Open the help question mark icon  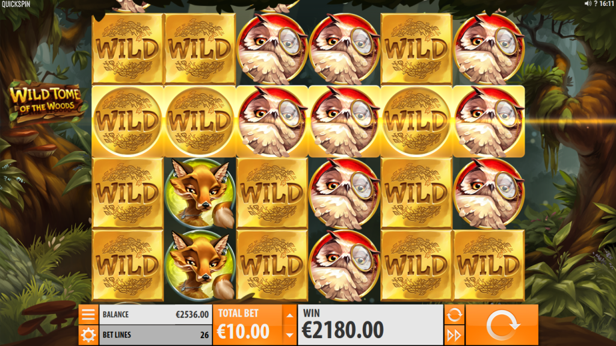[x=596, y=4]
